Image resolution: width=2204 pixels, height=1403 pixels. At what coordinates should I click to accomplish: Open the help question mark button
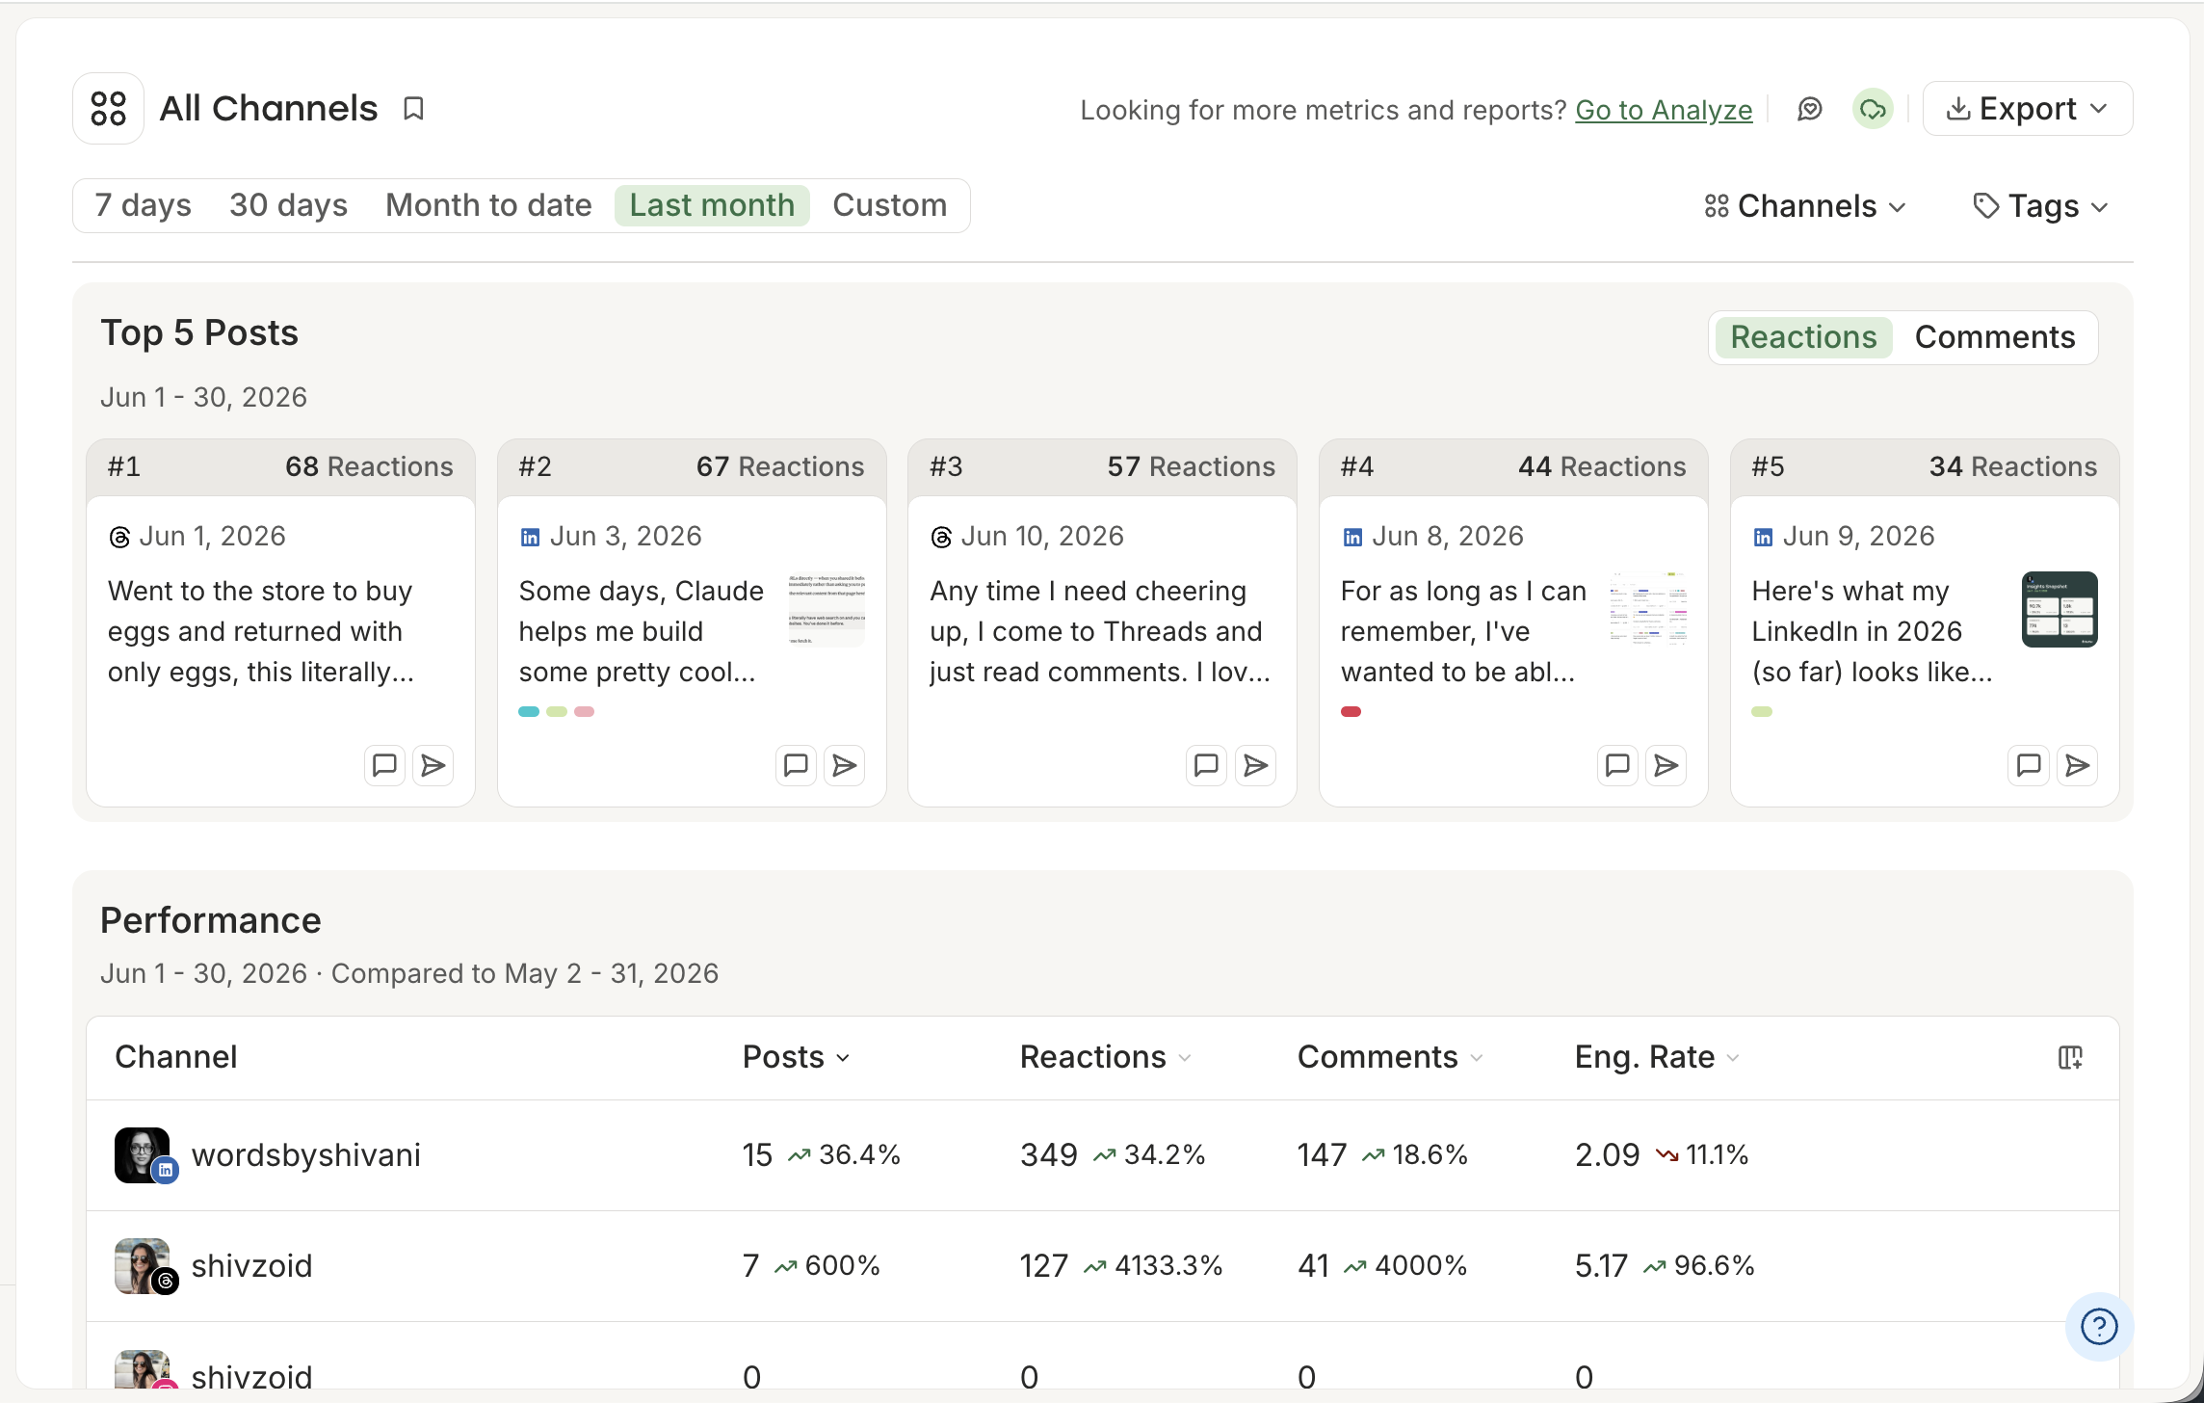2099,1326
